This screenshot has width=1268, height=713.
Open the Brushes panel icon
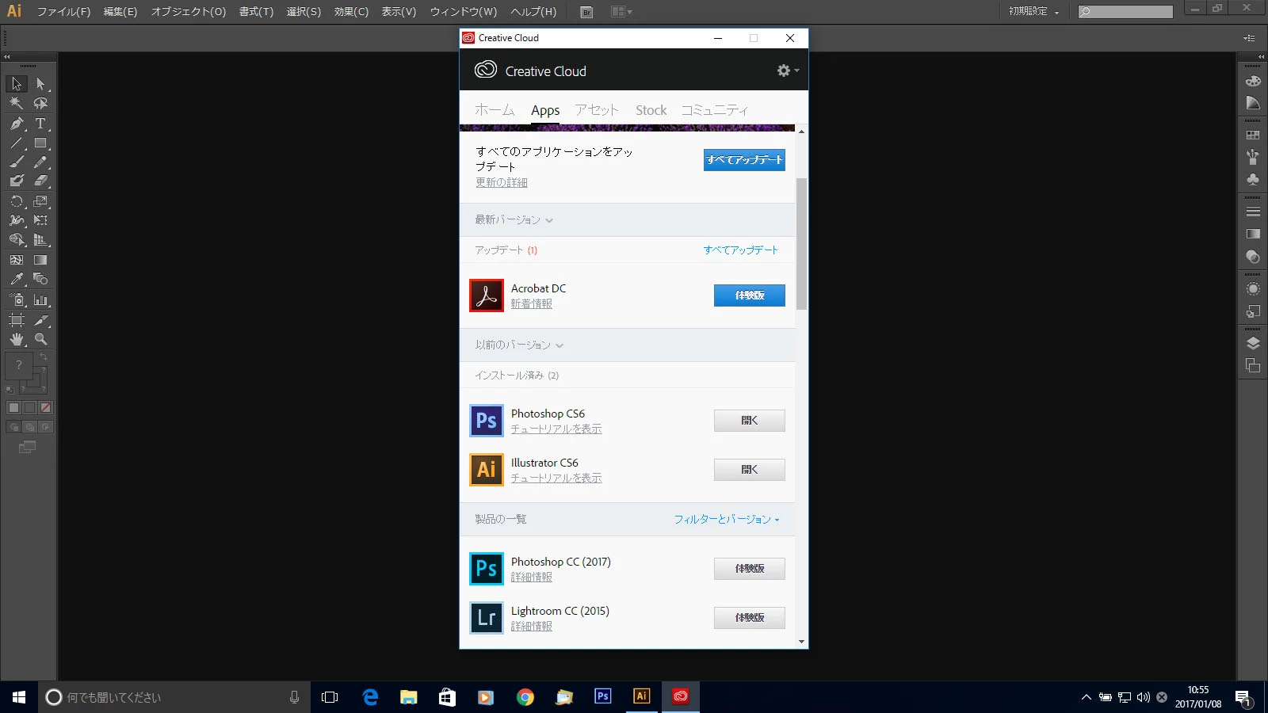[1253, 157]
